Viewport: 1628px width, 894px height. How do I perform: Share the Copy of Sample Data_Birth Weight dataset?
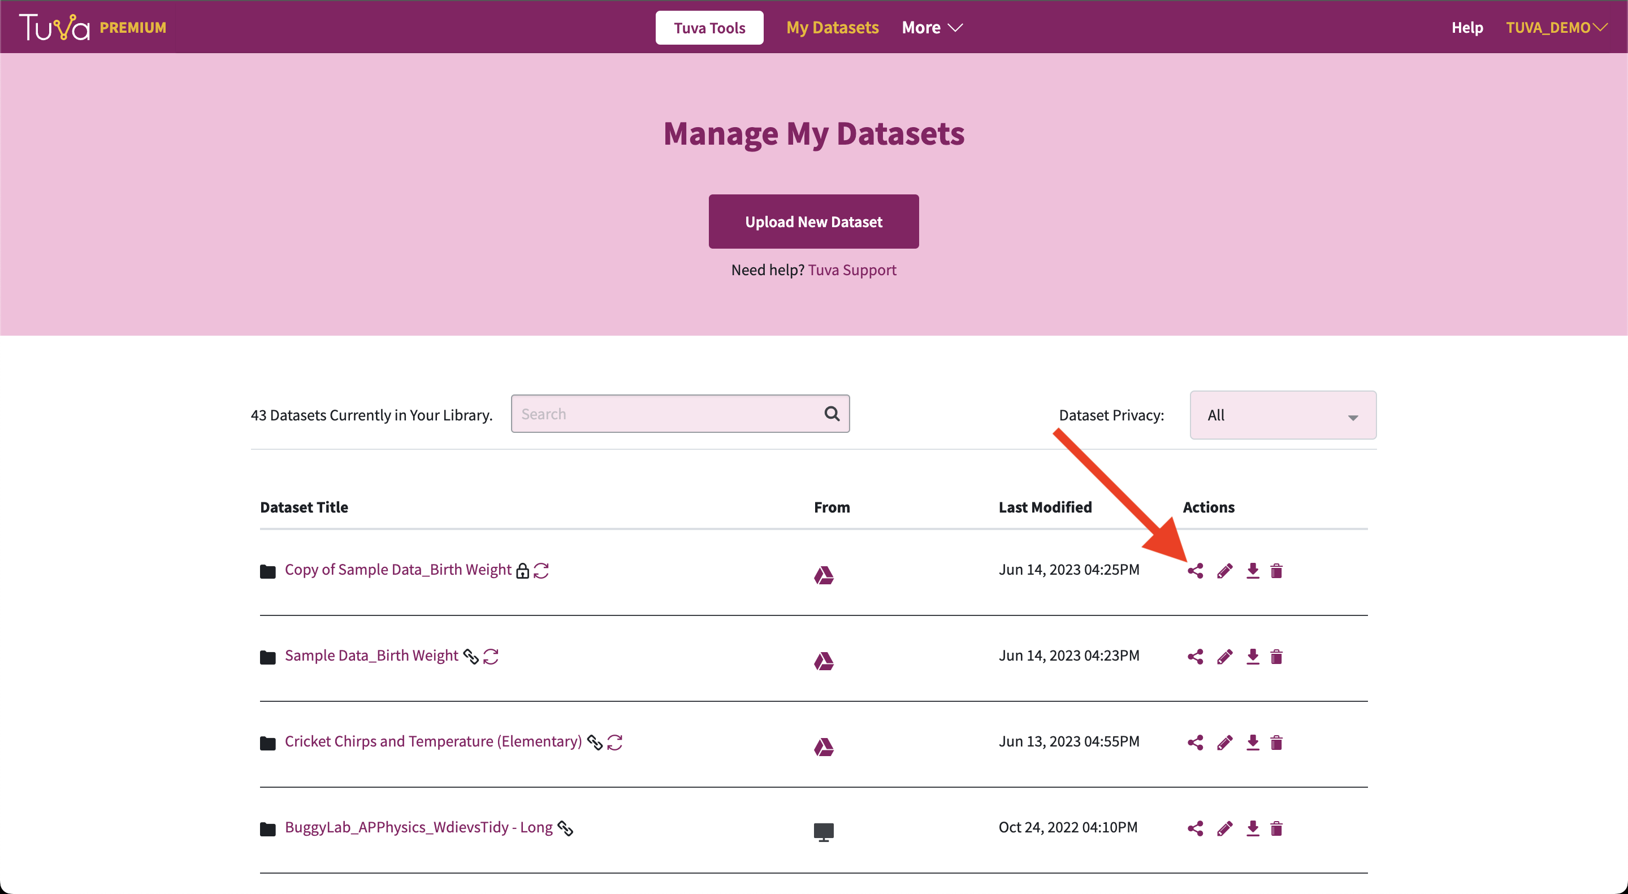(x=1195, y=571)
